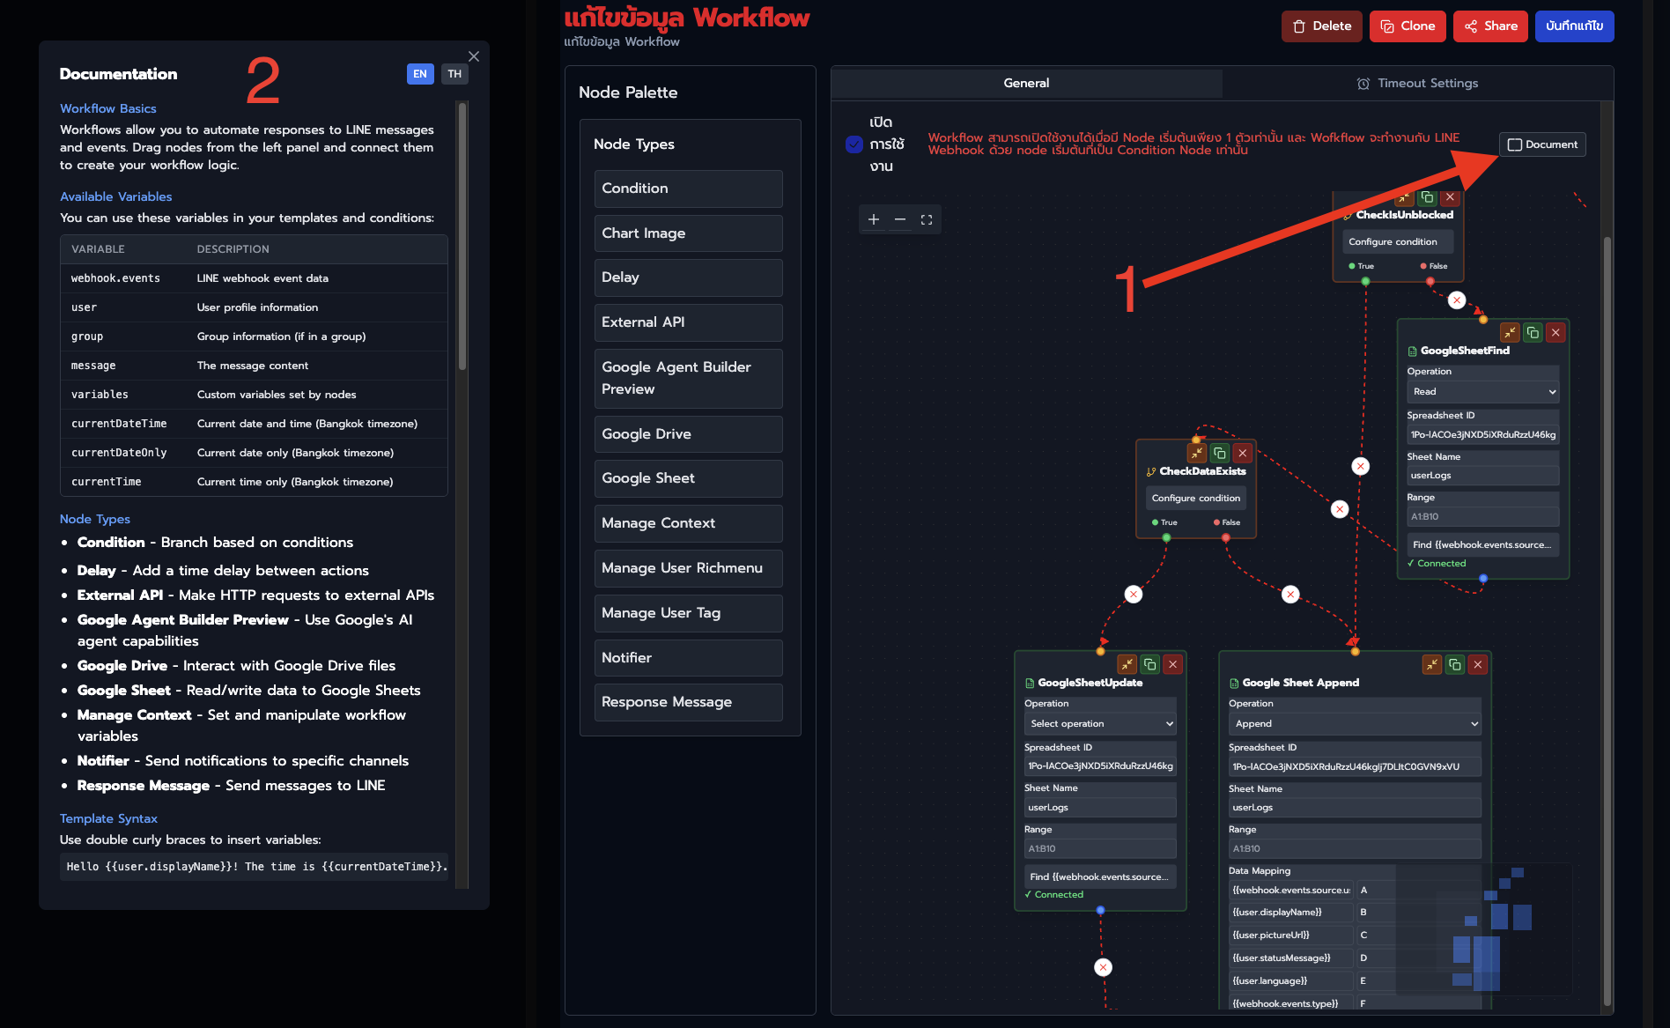1670x1028 pixels.
Task: Delete the Google Sheet Append node
Action: tap(1477, 664)
